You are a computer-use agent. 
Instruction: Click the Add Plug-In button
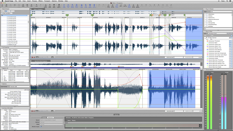coord(209,36)
